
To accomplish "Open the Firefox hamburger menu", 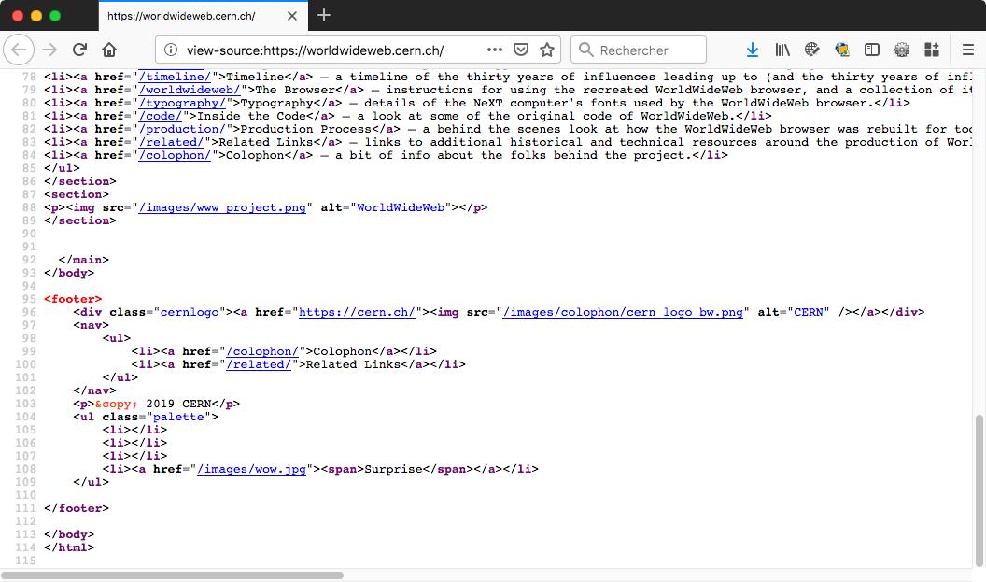I will 967,50.
